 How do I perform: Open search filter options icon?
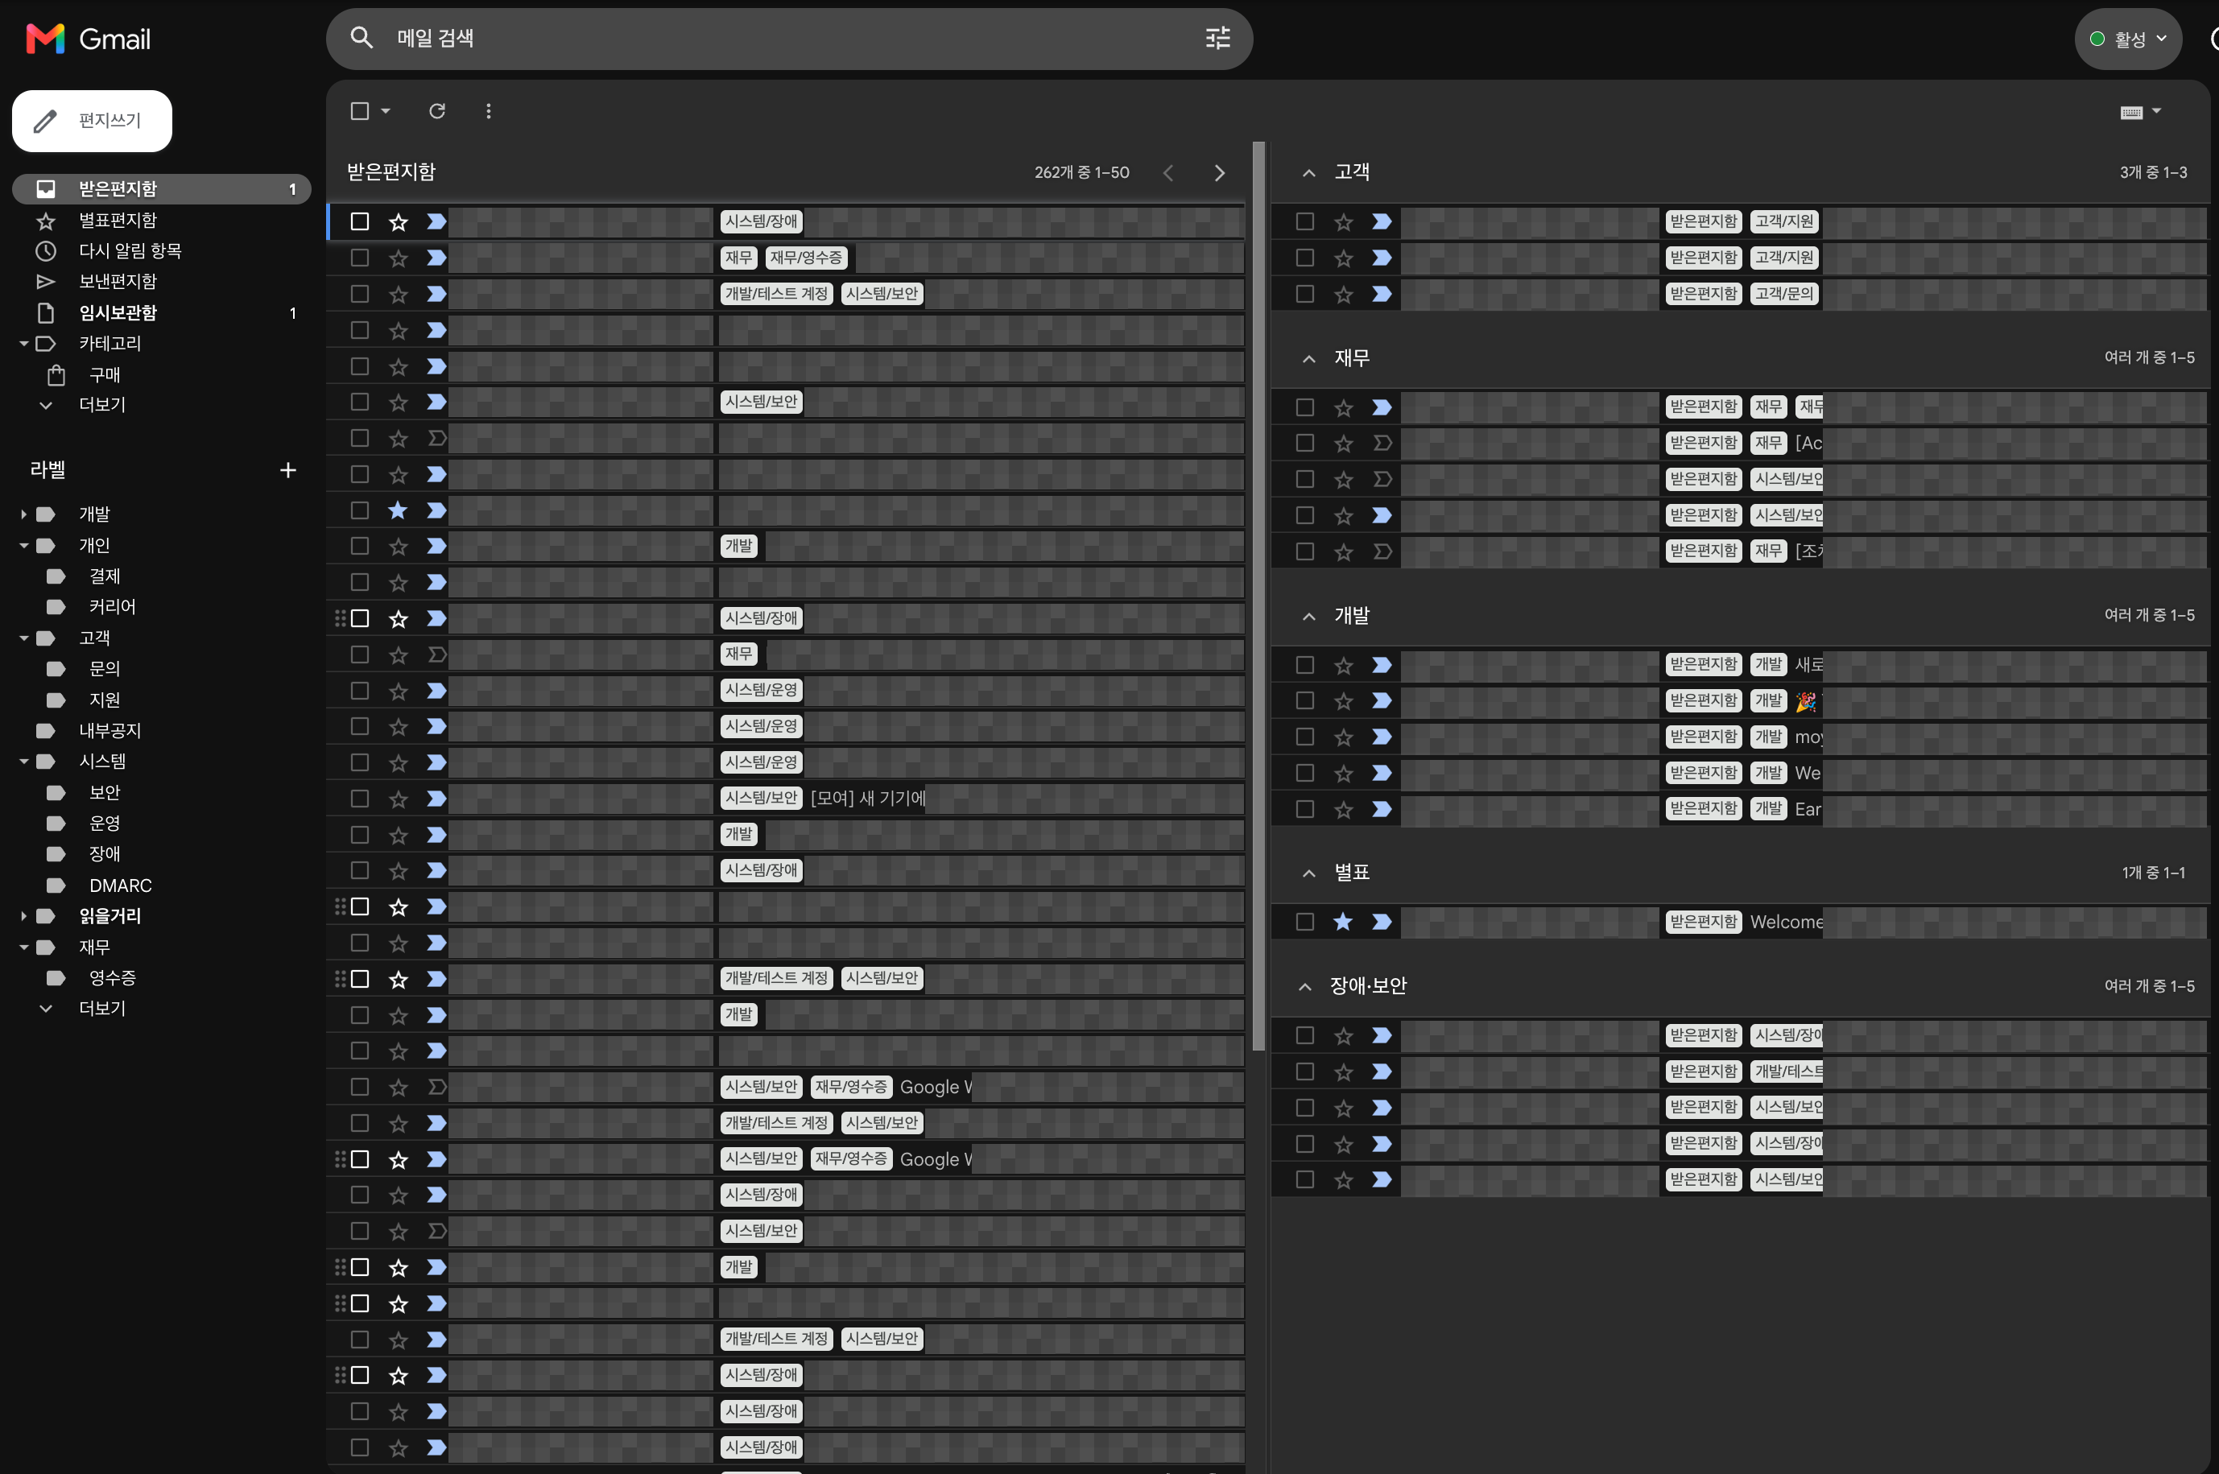click(x=1217, y=38)
